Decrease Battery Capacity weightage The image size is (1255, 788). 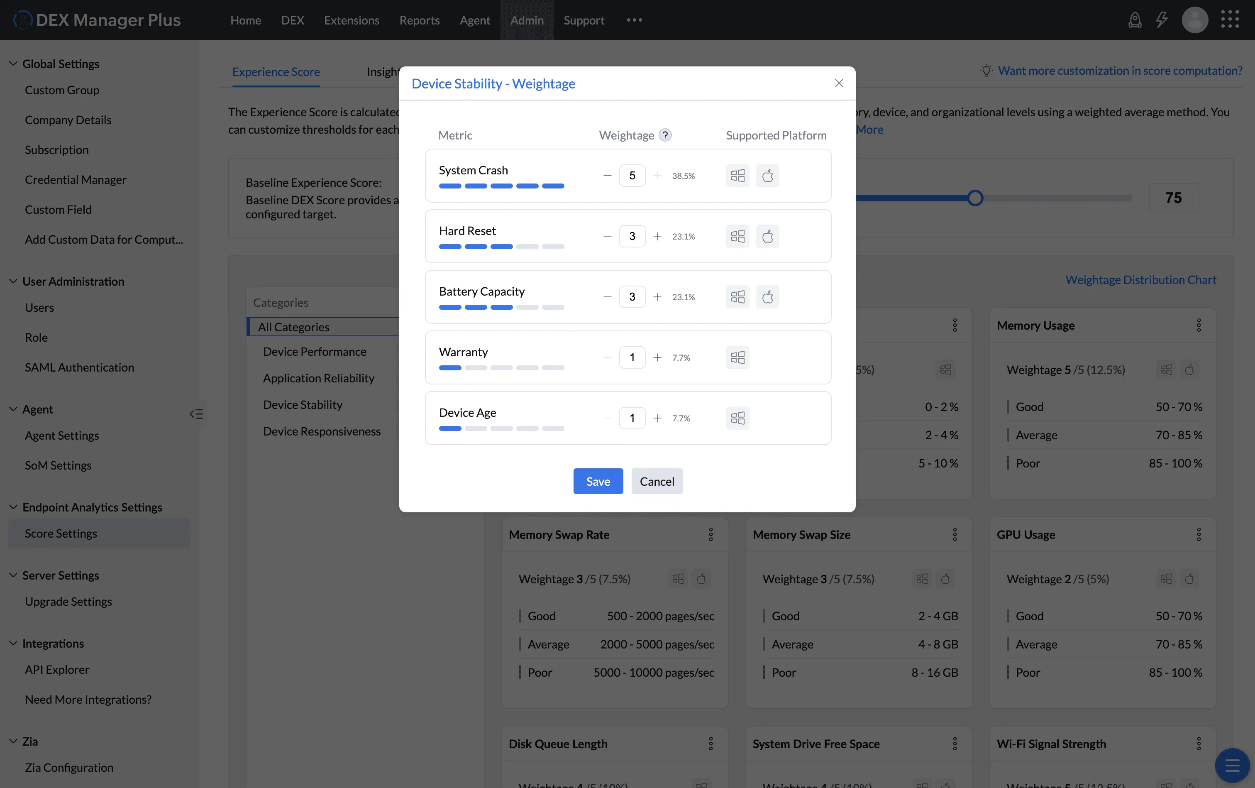click(x=607, y=296)
